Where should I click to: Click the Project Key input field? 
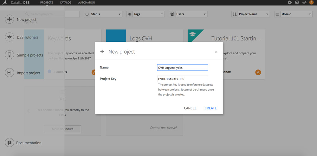183,79
